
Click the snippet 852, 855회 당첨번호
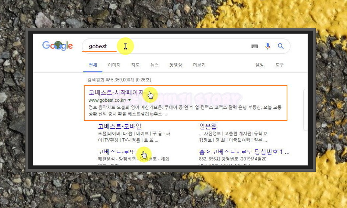tap(233, 159)
